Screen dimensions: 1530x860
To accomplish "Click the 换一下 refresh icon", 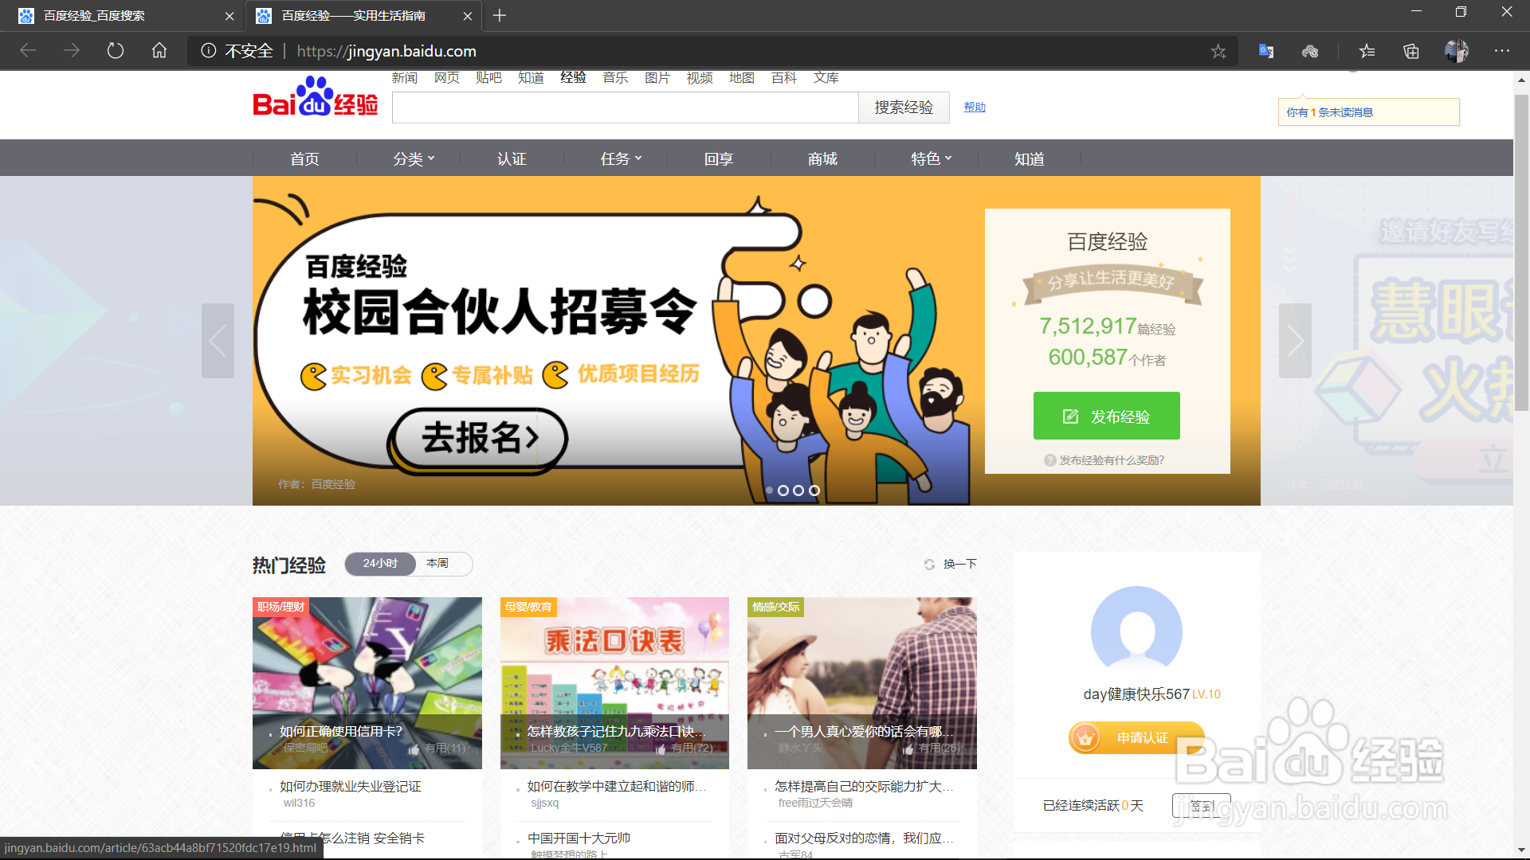I will (x=929, y=565).
